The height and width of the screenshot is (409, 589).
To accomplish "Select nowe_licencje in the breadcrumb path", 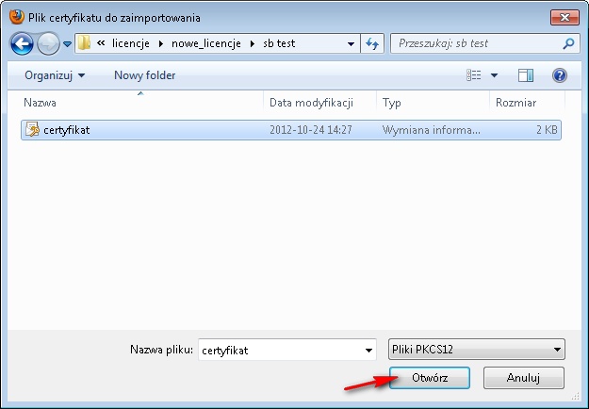I will pos(205,43).
